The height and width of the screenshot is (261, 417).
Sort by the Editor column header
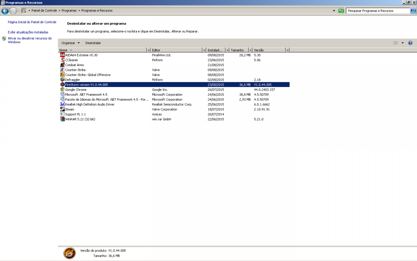coord(177,50)
